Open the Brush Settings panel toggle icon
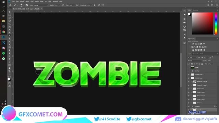The width and height of the screenshot is (219, 123). (x=27, y=5)
